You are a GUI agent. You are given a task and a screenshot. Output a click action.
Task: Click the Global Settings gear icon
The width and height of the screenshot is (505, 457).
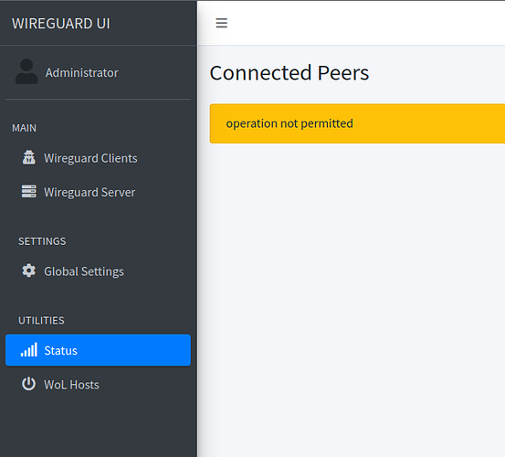pyautogui.click(x=28, y=271)
